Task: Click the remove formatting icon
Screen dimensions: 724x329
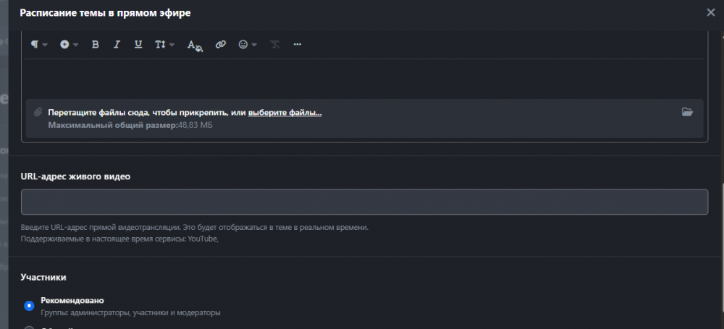Action: [275, 45]
